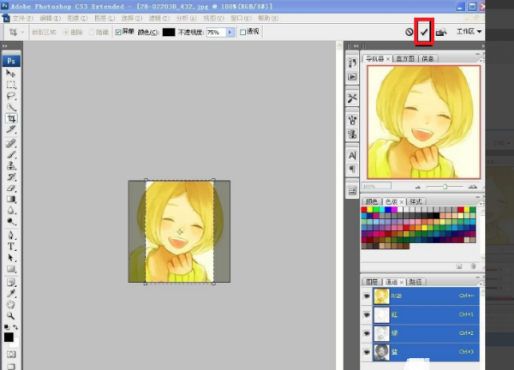Select the Crop tool in toolbox
Viewport: 514px width, 370px height.
tap(11, 118)
